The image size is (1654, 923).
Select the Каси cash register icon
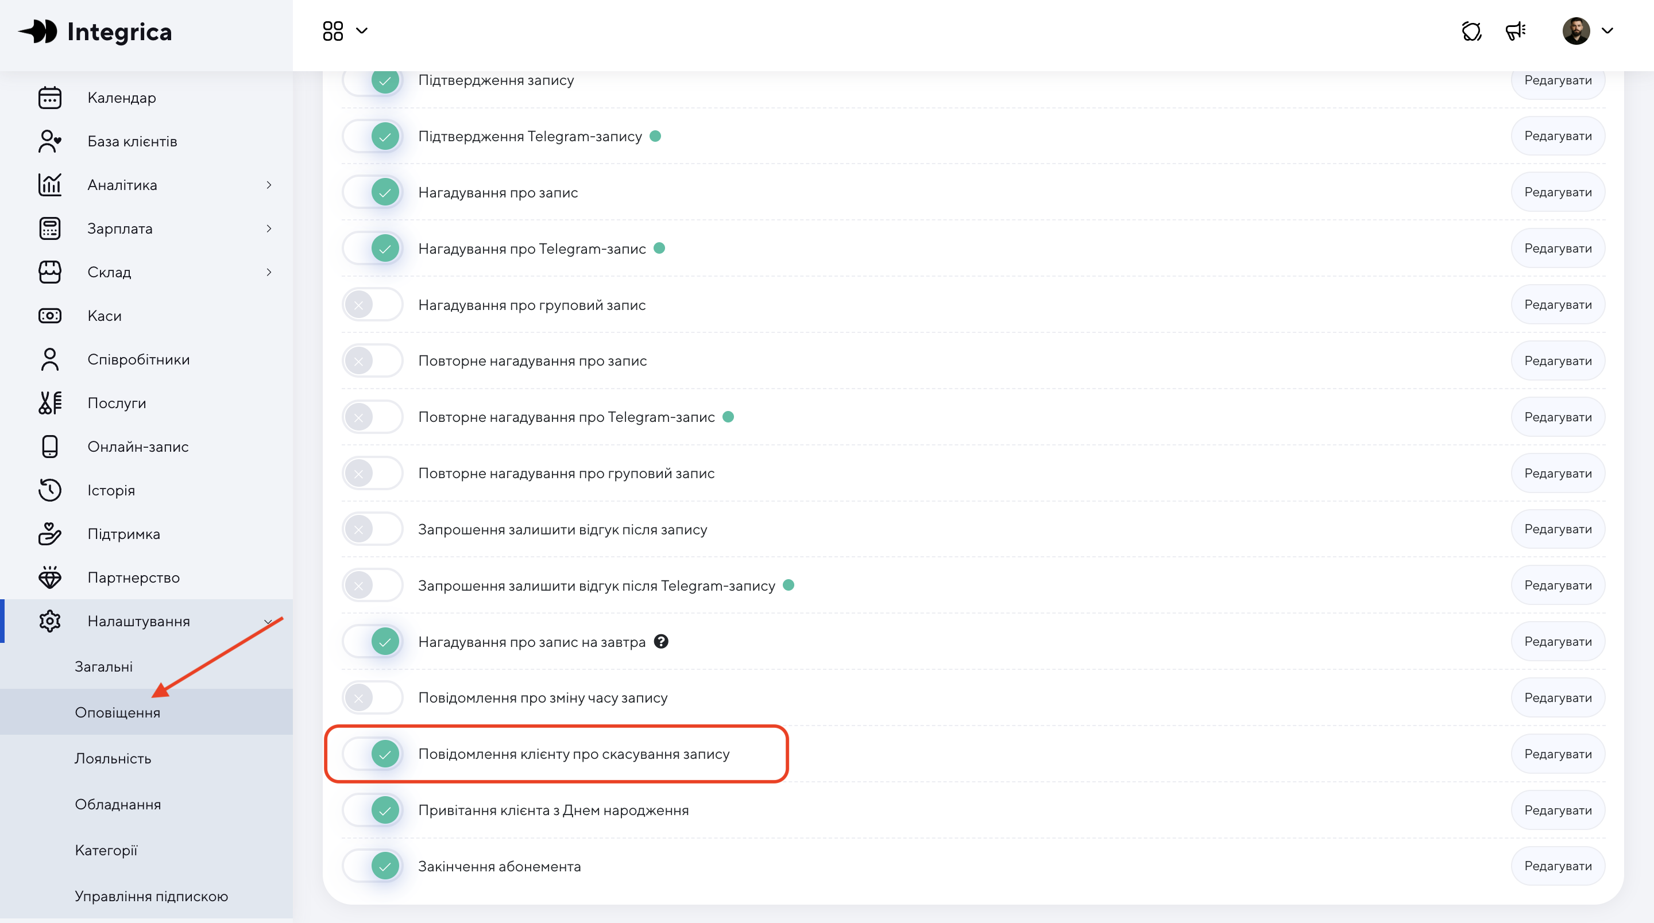tap(49, 316)
